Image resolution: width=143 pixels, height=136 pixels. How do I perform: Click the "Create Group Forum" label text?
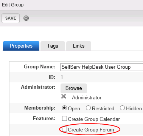91,130
